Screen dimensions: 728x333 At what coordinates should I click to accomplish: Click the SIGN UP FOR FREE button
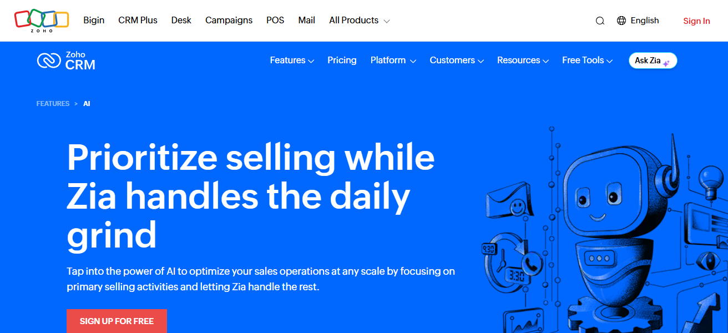[x=117, y=321]
